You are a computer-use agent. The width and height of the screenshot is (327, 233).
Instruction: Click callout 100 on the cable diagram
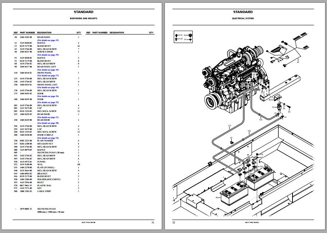click(249, 131)
